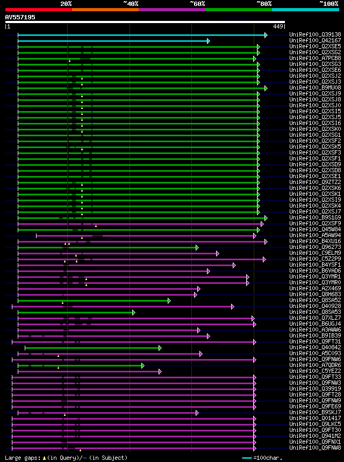Image resolution: width=344 pixels, height=462 pixels.
Task: Click arrowhead ending B4YSF1 alignment bar
Action: 234,265
